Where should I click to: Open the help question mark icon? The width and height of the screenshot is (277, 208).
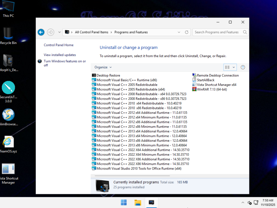243,67
